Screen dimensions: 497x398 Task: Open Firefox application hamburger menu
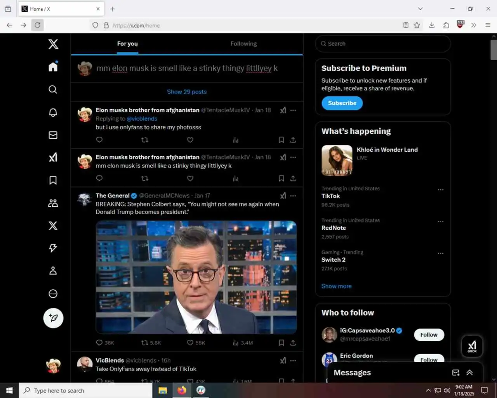tap(488, 25)
